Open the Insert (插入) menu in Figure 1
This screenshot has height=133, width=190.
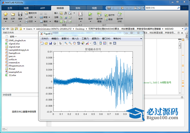coord(75,39)
